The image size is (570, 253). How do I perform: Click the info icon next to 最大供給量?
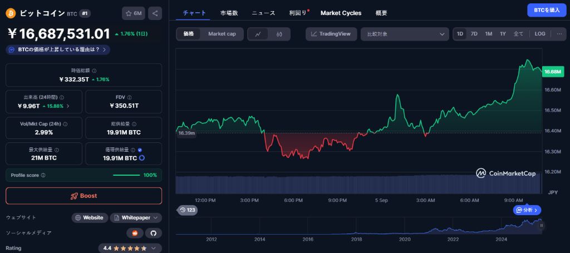click(57, 150)
